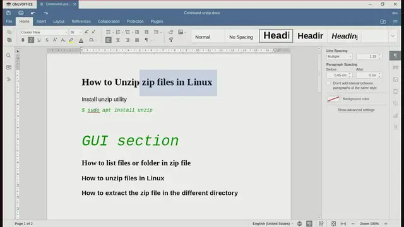Open the Line Spacing Multiple dropdown
This screenshot has height=227, width=404.
click(339, 56)
